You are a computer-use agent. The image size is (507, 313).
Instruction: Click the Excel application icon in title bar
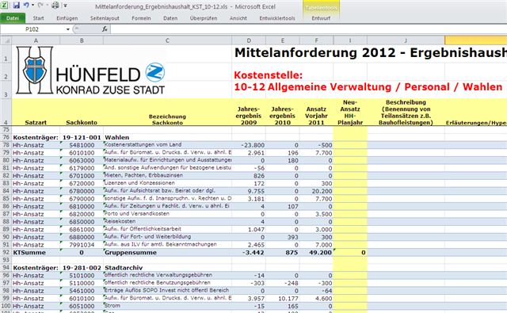5,6
